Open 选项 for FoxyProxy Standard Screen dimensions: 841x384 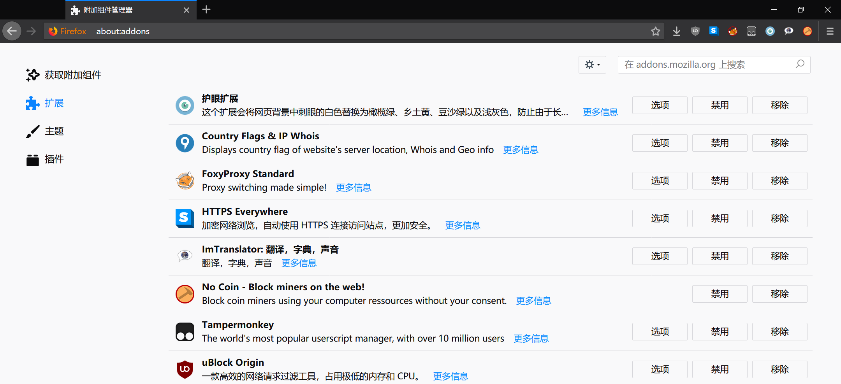pyautogui.click(x=660, y=181)
